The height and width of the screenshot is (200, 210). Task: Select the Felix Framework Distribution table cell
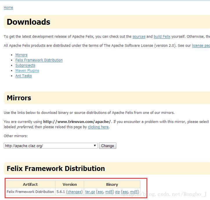point(30,192)
